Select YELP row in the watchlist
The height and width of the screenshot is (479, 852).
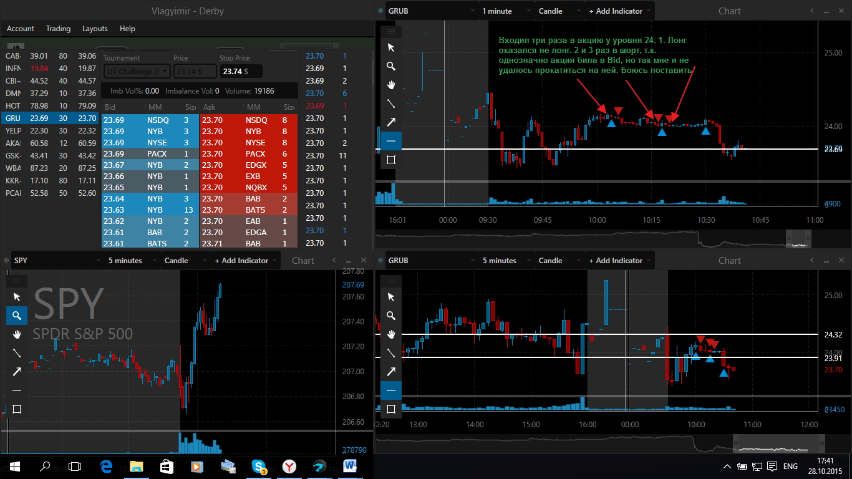(x=50, y=130)
